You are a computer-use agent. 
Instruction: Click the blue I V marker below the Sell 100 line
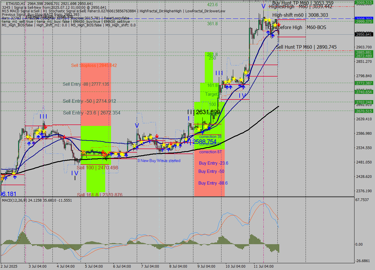[x=75, y=173]
